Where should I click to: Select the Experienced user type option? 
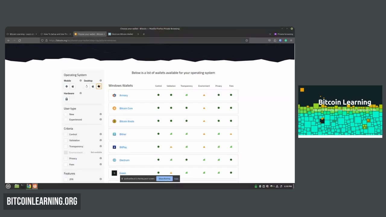click(66, 120)
